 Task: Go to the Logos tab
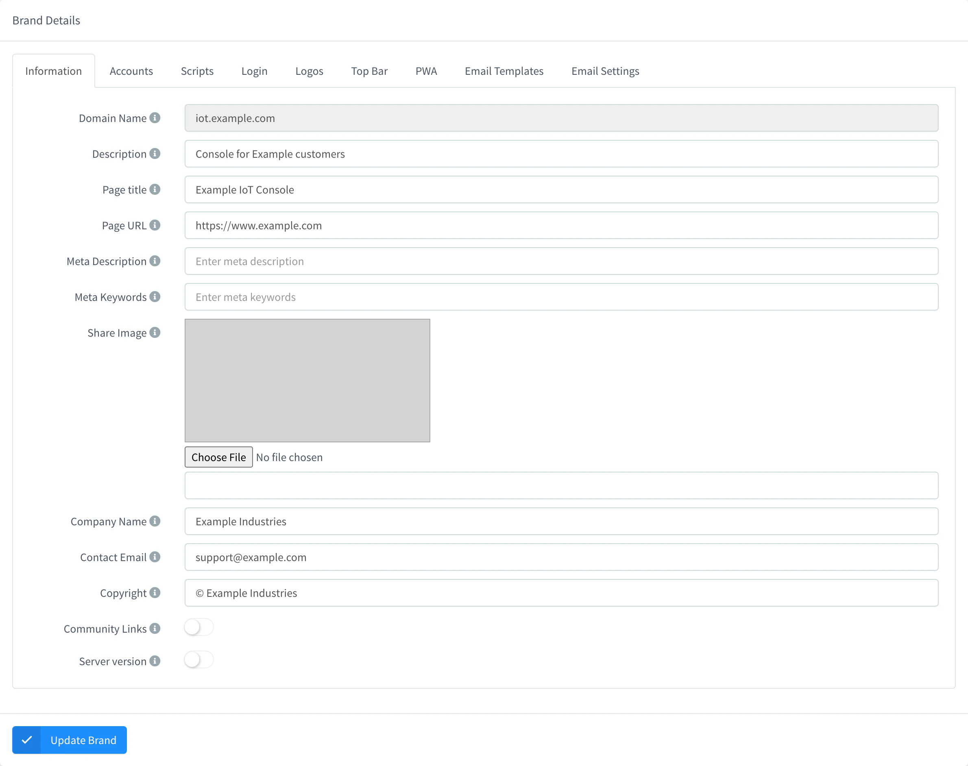[309, 71]
